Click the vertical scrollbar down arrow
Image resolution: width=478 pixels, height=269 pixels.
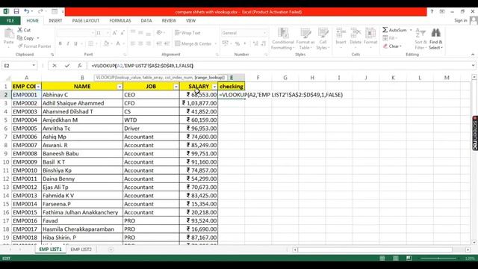coord(474,242)
